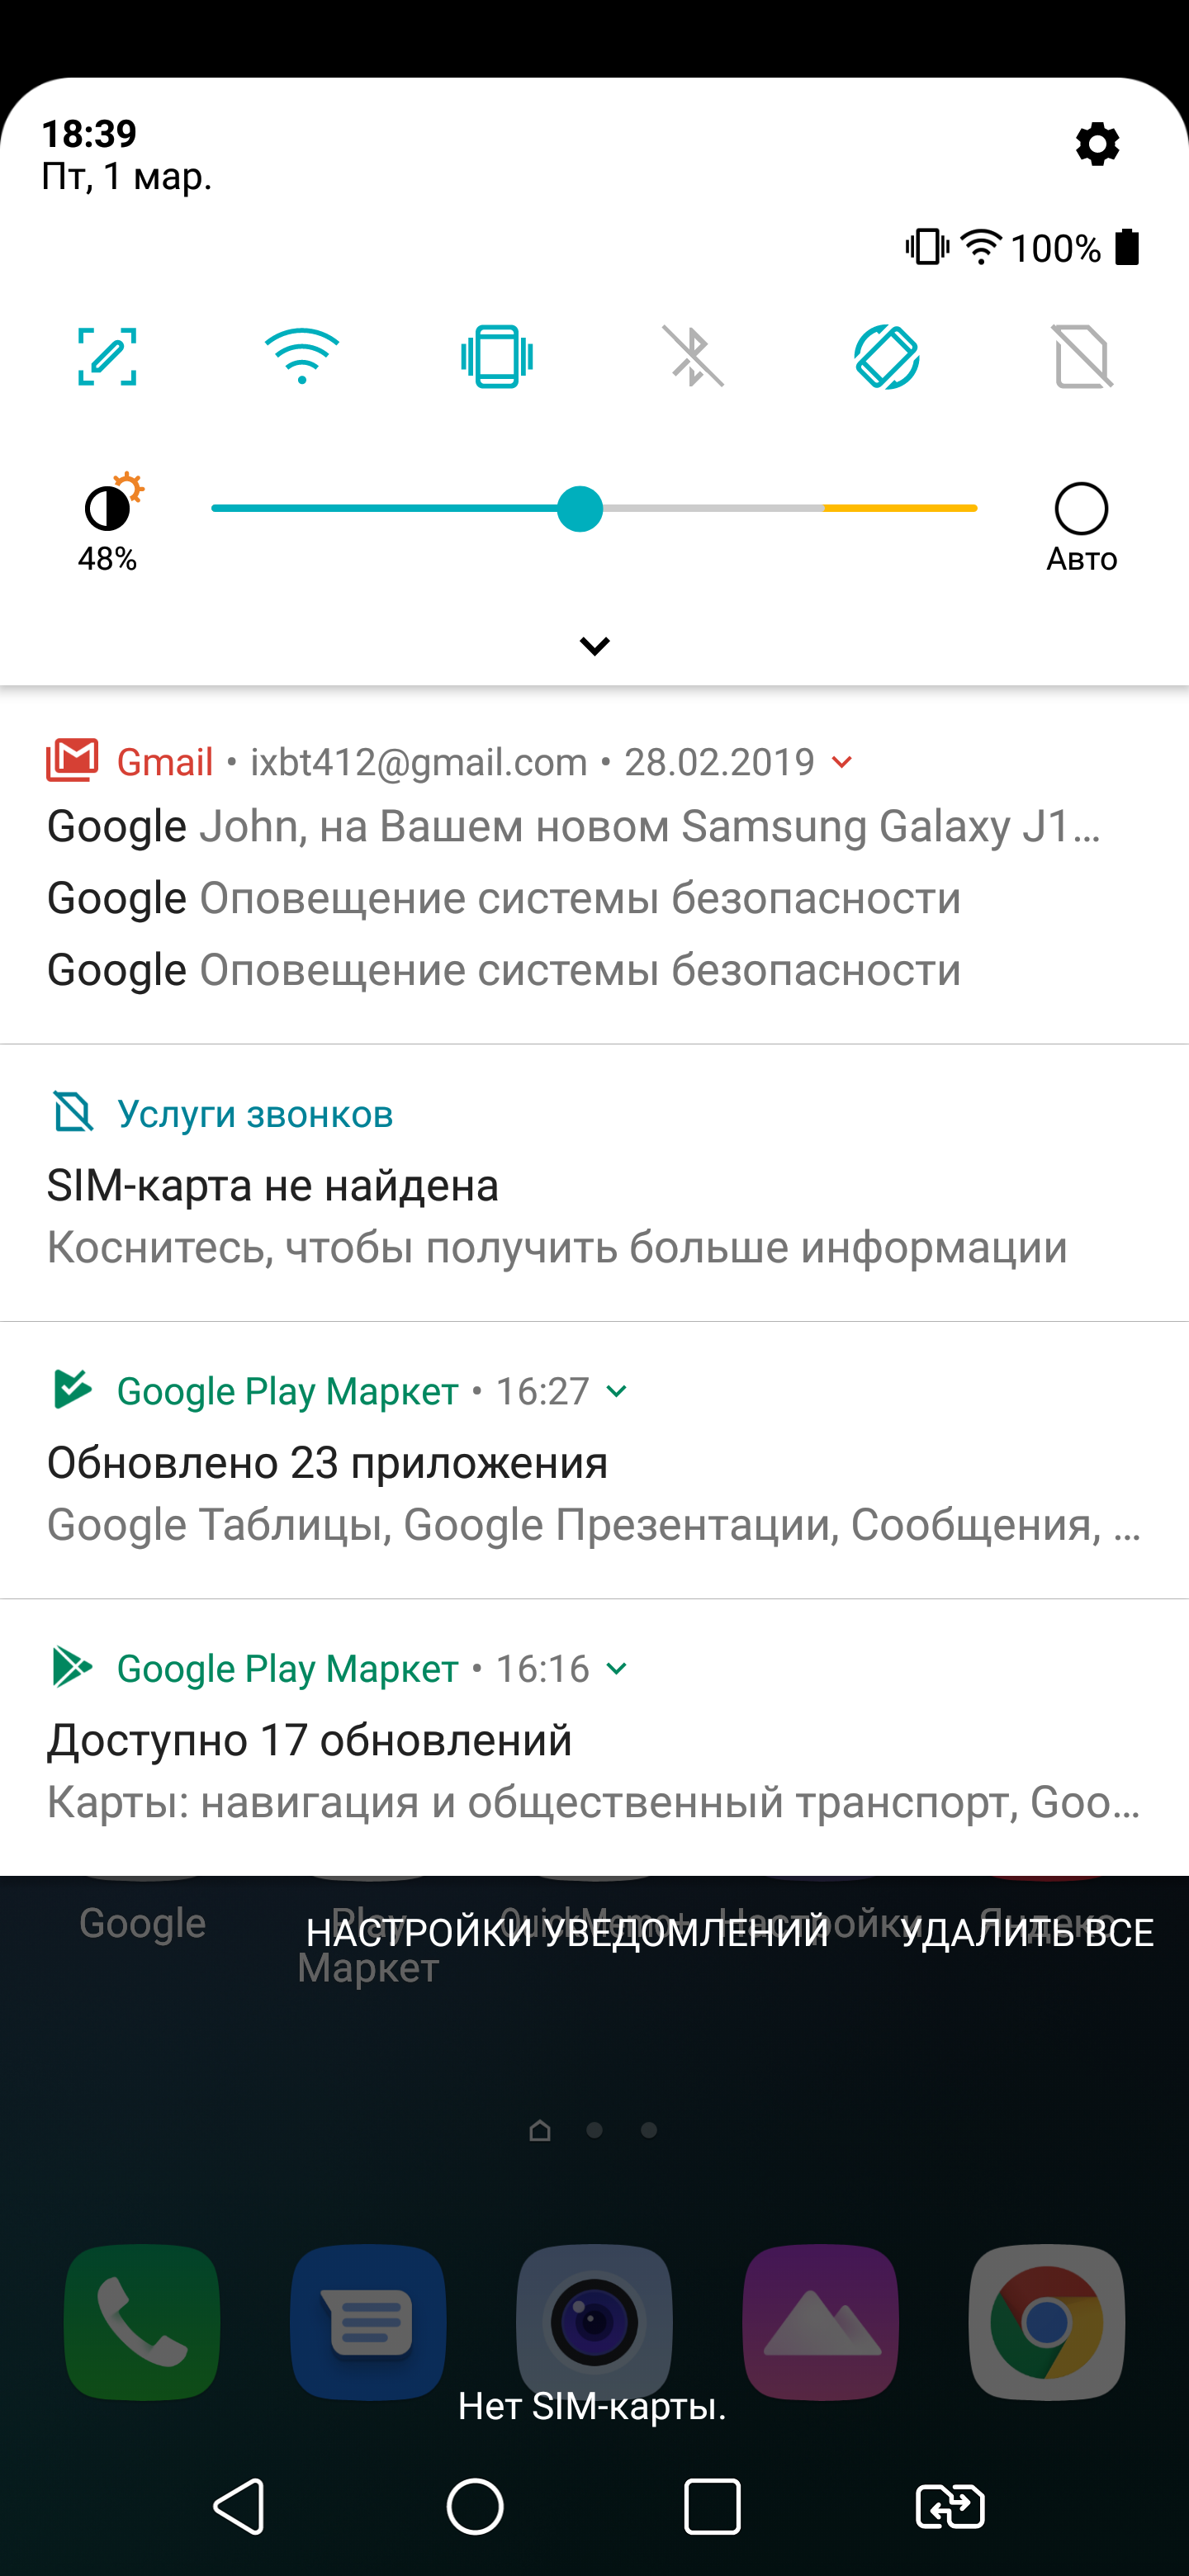Viewport: 1189px width, 2576px height.
Task: Enable Bluetooth from quick settings
Action: click(x=692, y=357)
